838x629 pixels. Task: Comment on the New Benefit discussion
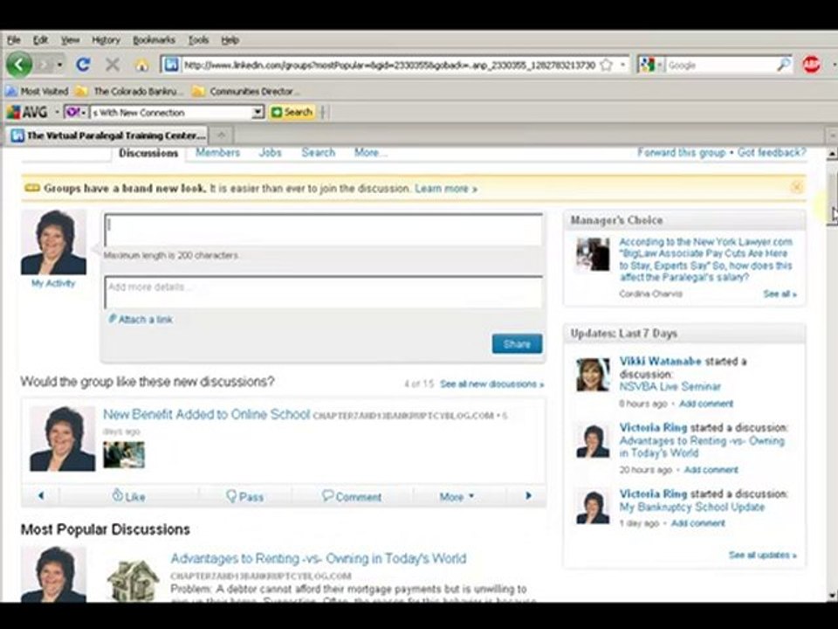pos(352,496)
